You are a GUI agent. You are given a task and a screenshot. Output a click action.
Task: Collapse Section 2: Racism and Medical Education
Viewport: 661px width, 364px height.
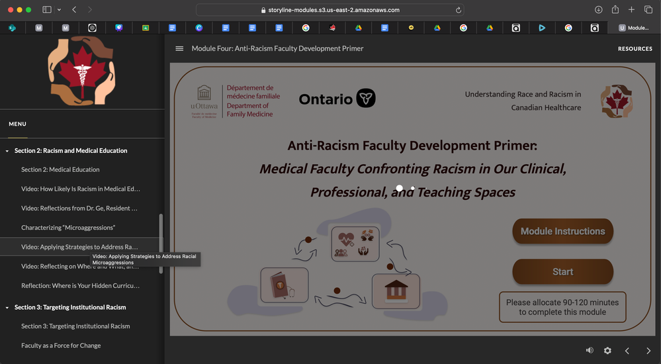tap(7, 151)
